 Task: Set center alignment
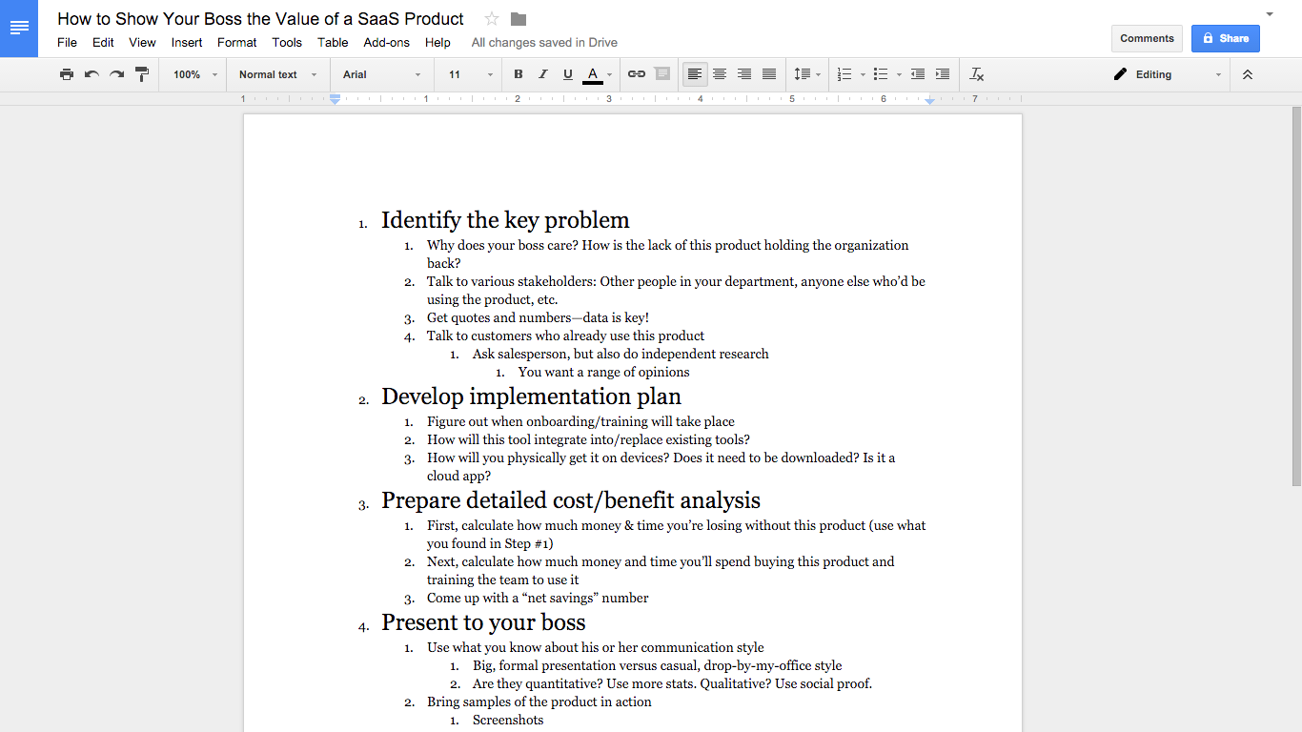pyautogui.click(x=720, y=74)
